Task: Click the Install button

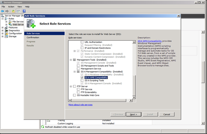Action: point(150,114)
